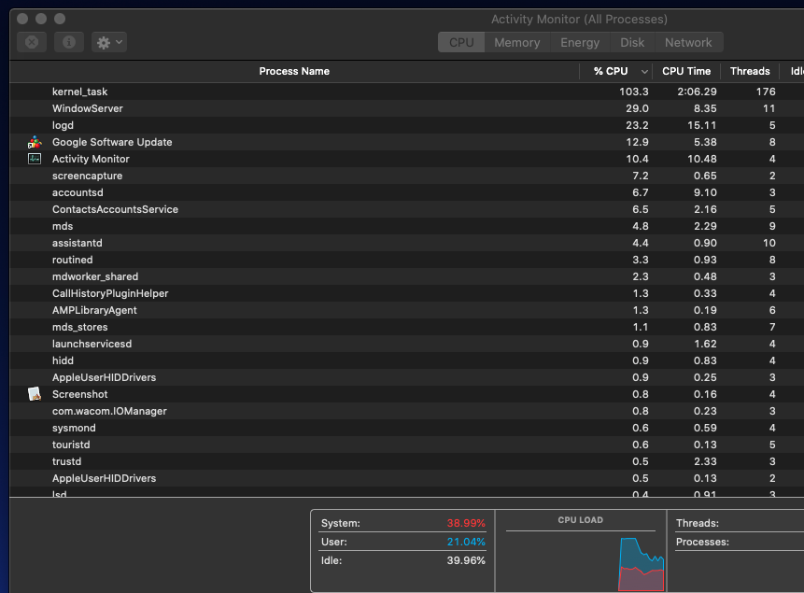Select the Activity Monitor process name
Screen dimensions: 804x593
point(91,159)
